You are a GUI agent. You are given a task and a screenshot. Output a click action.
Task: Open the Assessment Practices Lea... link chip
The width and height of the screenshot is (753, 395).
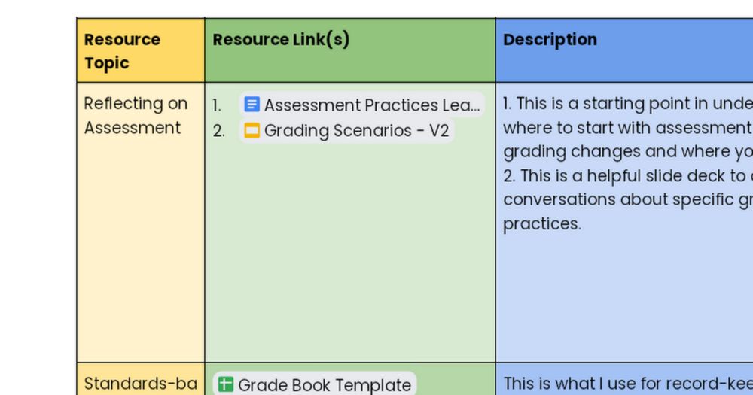[371, 105]
